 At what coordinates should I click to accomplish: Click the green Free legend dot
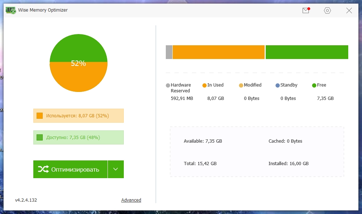tap(314, 85)
